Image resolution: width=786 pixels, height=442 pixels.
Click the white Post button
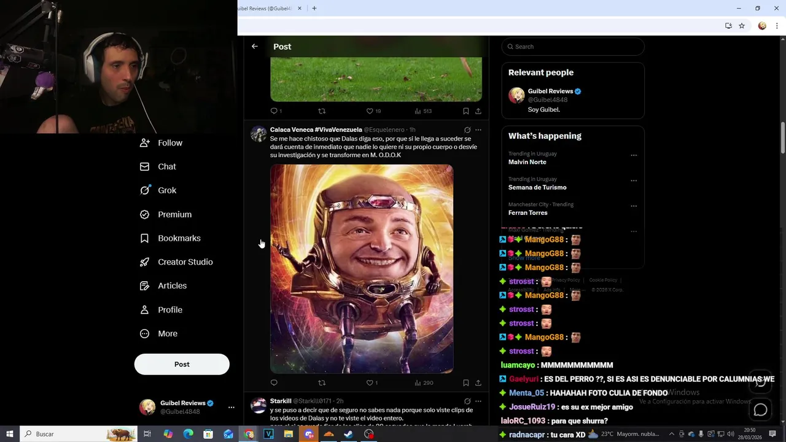(182, 364)
